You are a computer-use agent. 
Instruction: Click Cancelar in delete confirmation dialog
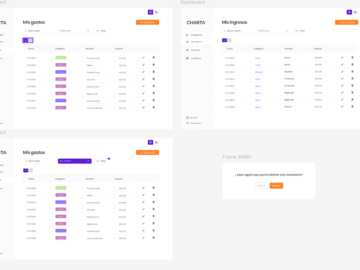click(x=261, y=186)
